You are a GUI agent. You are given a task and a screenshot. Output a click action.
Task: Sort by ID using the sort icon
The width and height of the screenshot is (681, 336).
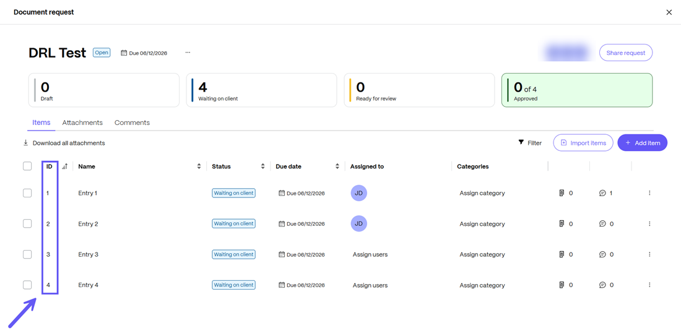pos(65,166)
